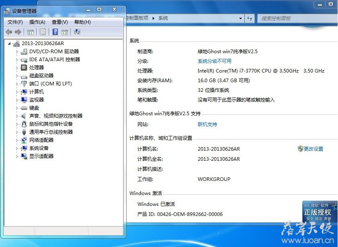Expand the 端口 (COM 和 LPT) category
The image size is (338, 247).
(x=17, y=84)
